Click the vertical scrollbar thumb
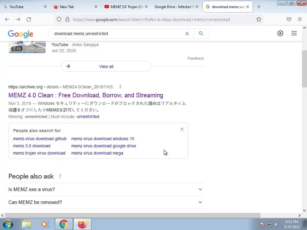 coord(304,69)
